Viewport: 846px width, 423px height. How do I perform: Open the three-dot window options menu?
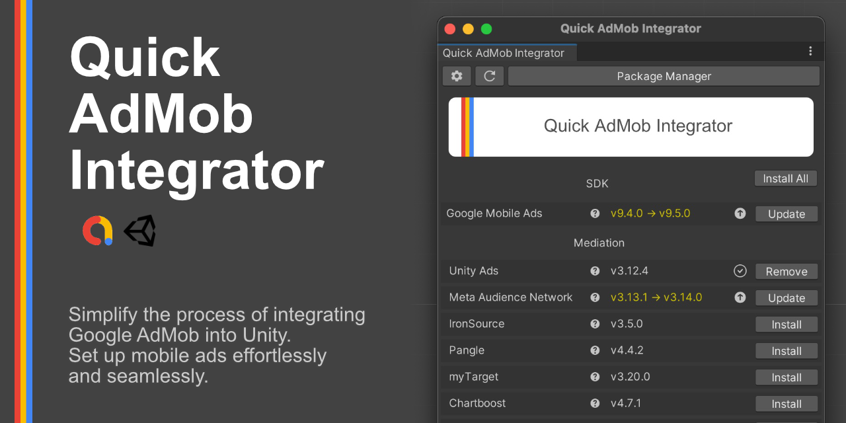pyautogui.click(x=811, y=52)
